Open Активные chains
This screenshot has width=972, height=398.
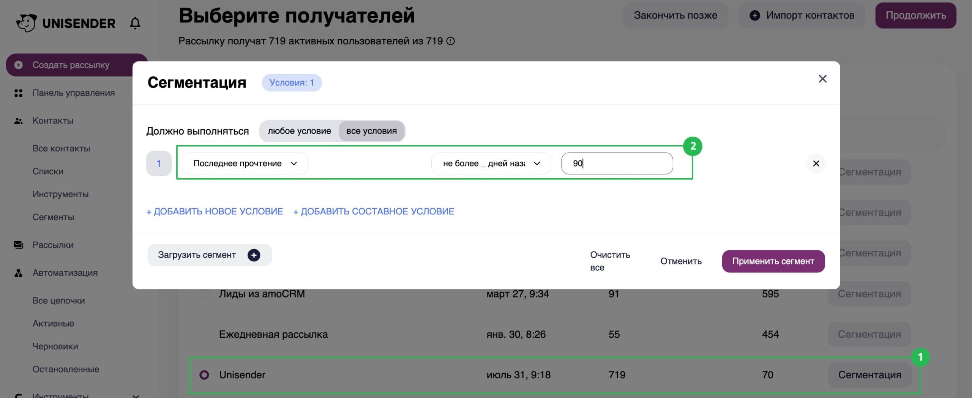pyautogui.click(x=53, y=324)
